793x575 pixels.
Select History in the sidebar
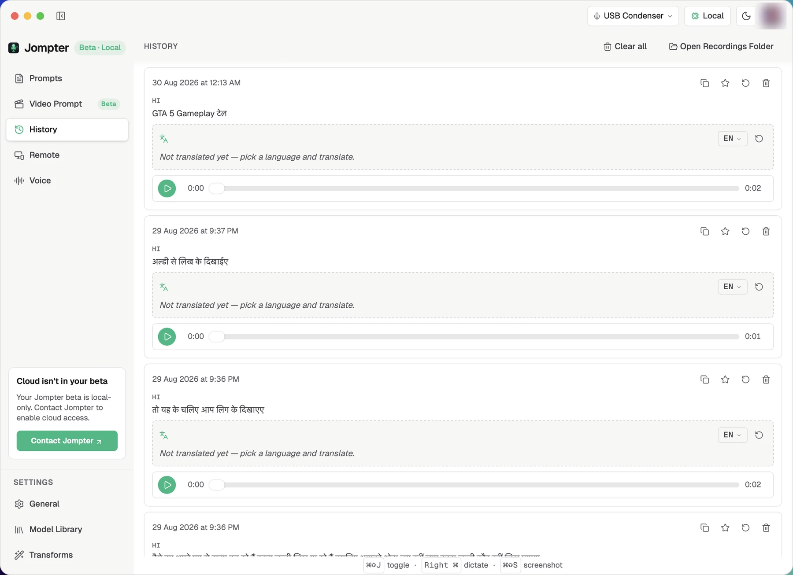pyautogui.click(x=67, y=129)
